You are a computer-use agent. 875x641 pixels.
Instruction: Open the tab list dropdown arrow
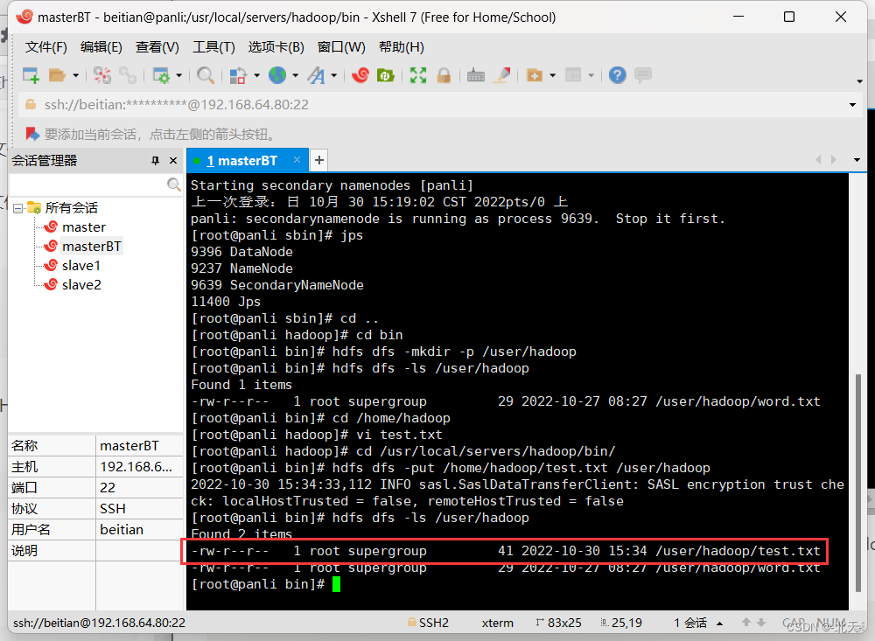click(x=857, y=160)
